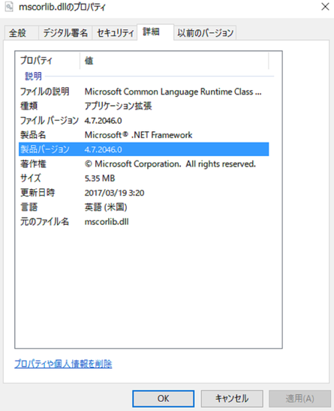
Task: Click the 値 column header
Action: coord(174,61)
